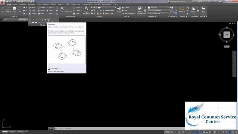This screenshot has width=238, height=134.
Task: Click the Scale tool
Action: click(41, 13)
